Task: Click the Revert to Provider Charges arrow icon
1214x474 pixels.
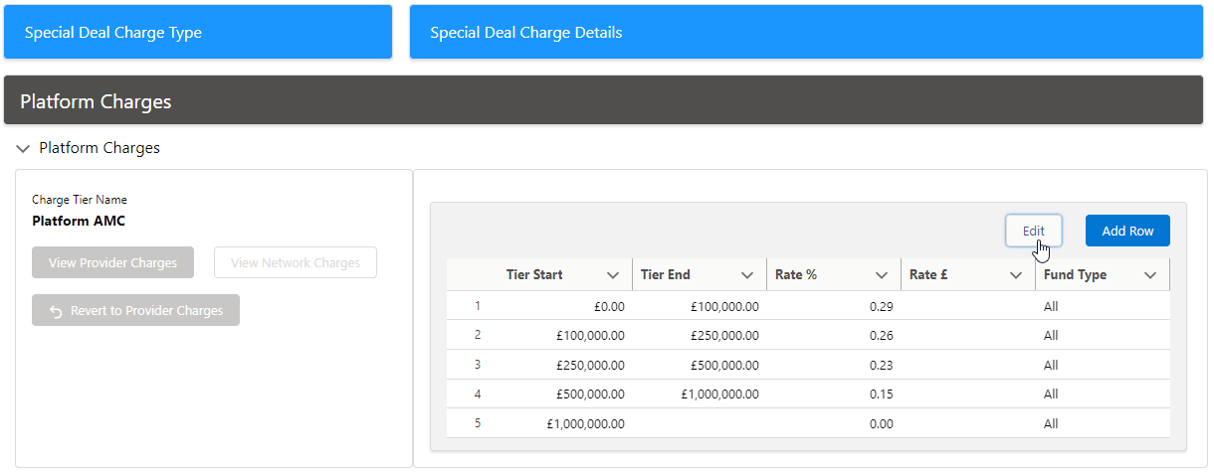Action: [56, 311]
